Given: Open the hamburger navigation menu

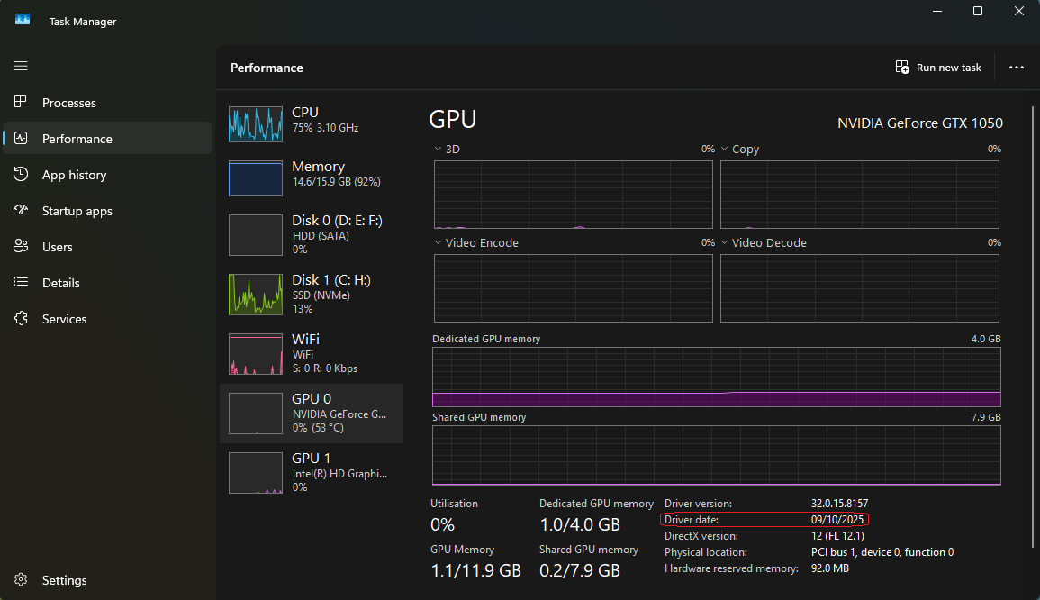Looking at the screenshot, I should tap(21, 66).
